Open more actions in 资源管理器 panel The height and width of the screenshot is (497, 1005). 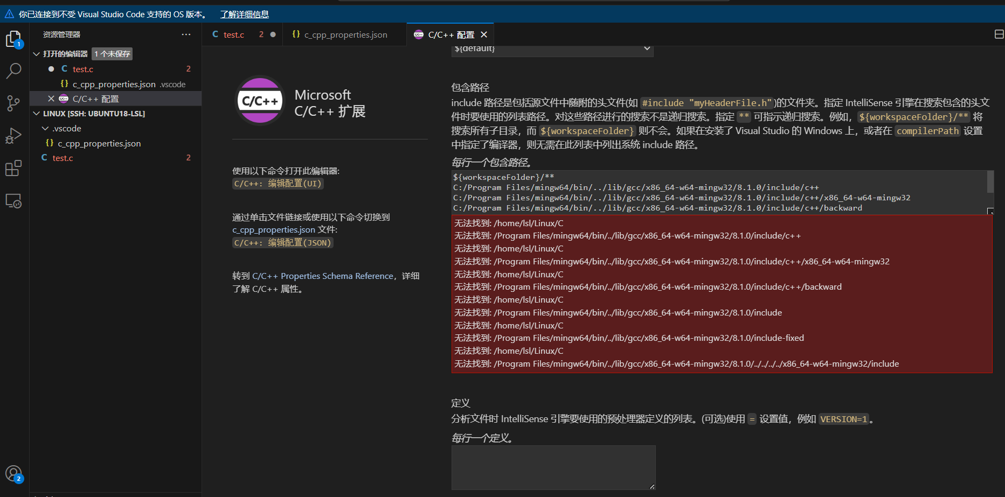[186, 34]
